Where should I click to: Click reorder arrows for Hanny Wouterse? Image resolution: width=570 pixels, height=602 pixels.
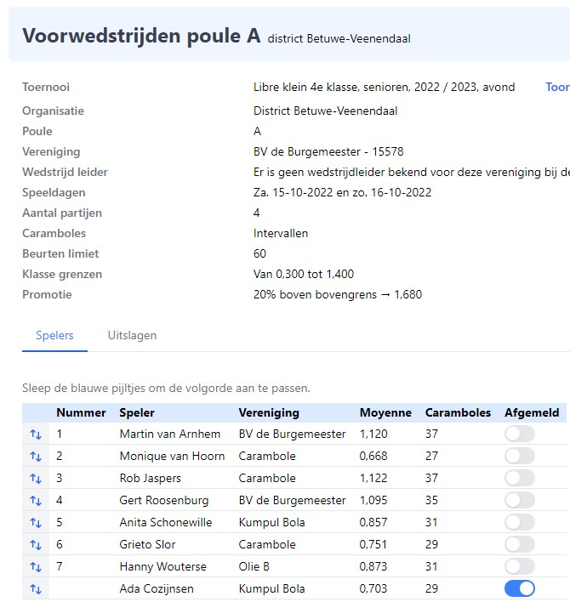click(36, 566)
